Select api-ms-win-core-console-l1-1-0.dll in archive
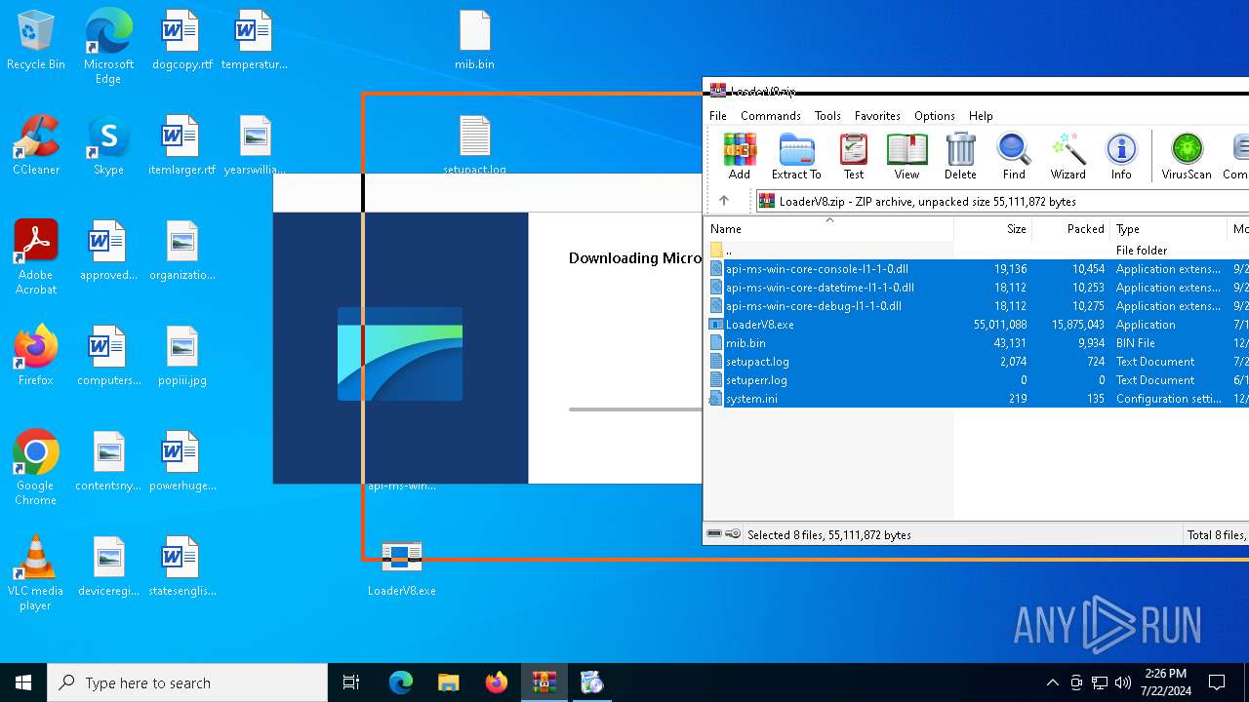 click(x=976, y=269)
